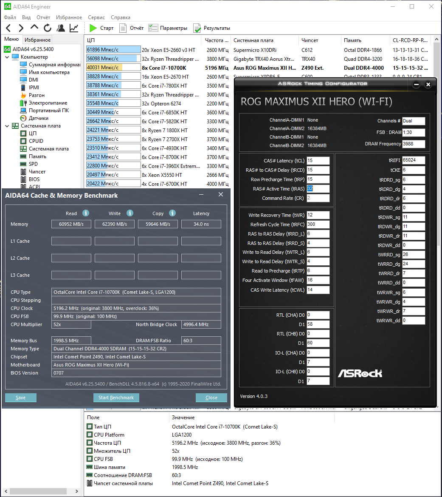Select Разгон tree item
Image resolution: width=442 pixels, height=497 pixels.
(x=32, y=95)
